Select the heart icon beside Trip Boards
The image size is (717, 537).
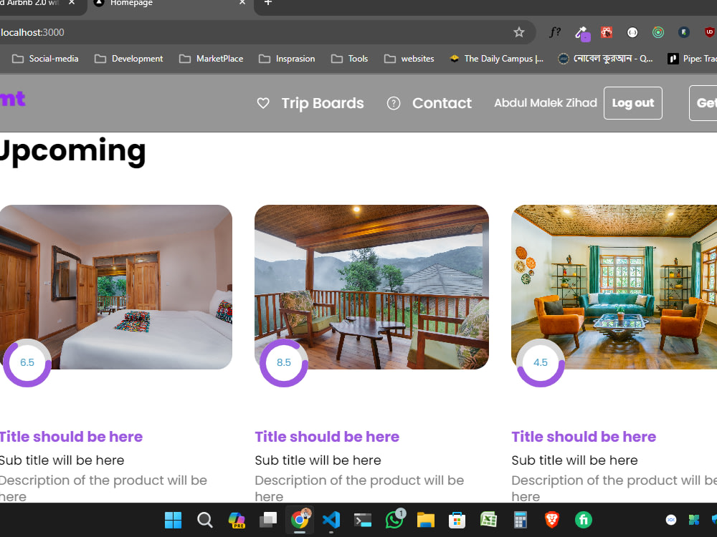tap(263, 103)
